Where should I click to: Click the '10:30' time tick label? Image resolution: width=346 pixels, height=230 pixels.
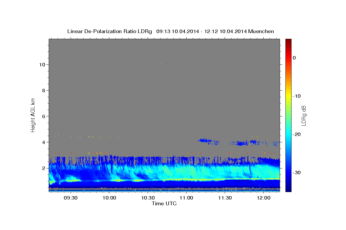pyautogui.click(x=148, y=198)
